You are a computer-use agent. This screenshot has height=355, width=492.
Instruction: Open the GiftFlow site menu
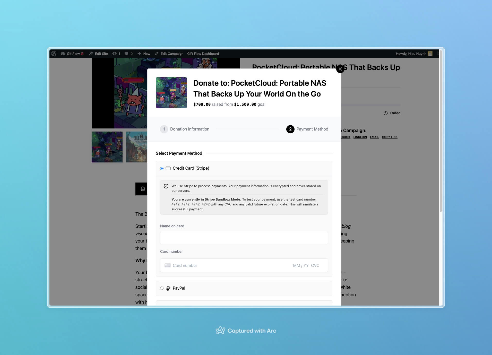pyautogui.click(x=72, y=54)
